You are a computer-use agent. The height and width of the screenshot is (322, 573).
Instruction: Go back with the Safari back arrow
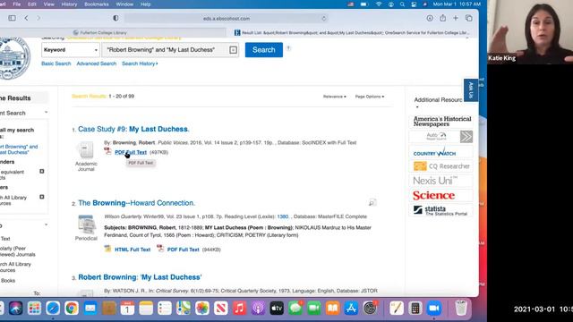click(26, 18)
